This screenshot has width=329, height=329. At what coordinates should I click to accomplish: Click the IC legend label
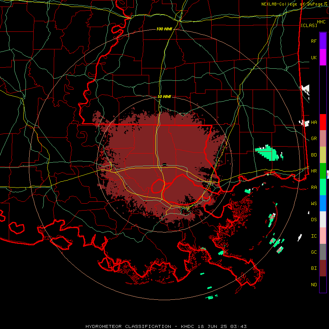coord(314,236)
